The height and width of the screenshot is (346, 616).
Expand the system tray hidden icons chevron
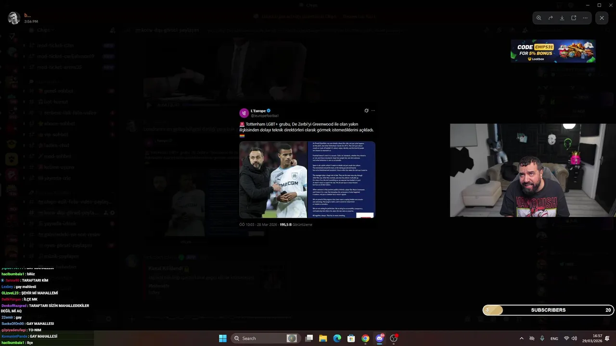521,338
